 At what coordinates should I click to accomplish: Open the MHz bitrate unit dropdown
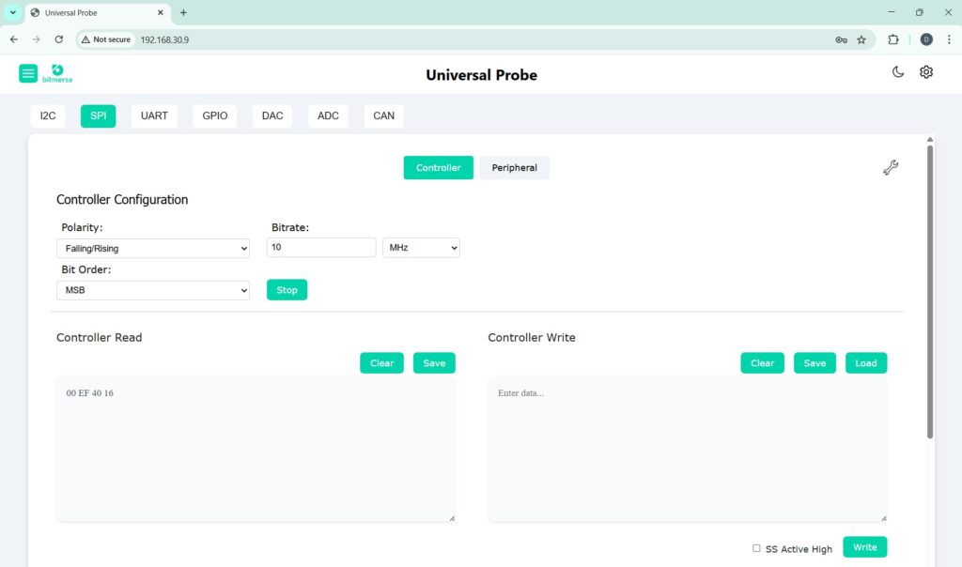tap(421, 248)
